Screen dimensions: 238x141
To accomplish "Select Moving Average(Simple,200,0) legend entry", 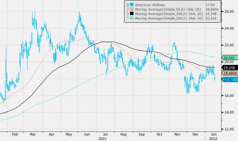I will click(169, 18).
